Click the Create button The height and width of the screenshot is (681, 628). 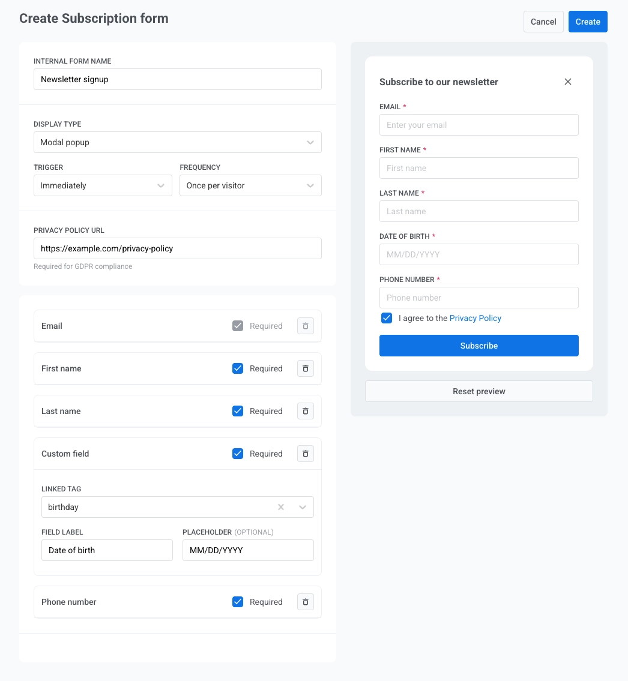coord(587,22)
